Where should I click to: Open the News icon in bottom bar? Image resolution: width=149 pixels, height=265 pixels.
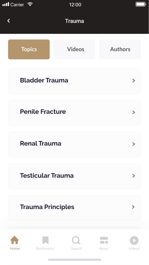point(104,240)
